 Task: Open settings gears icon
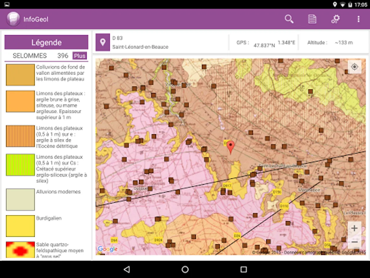335,19
